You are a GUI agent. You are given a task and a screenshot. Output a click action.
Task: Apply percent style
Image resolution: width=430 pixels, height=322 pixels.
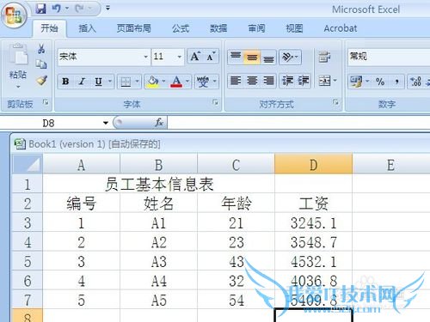(x=380, y=82)
